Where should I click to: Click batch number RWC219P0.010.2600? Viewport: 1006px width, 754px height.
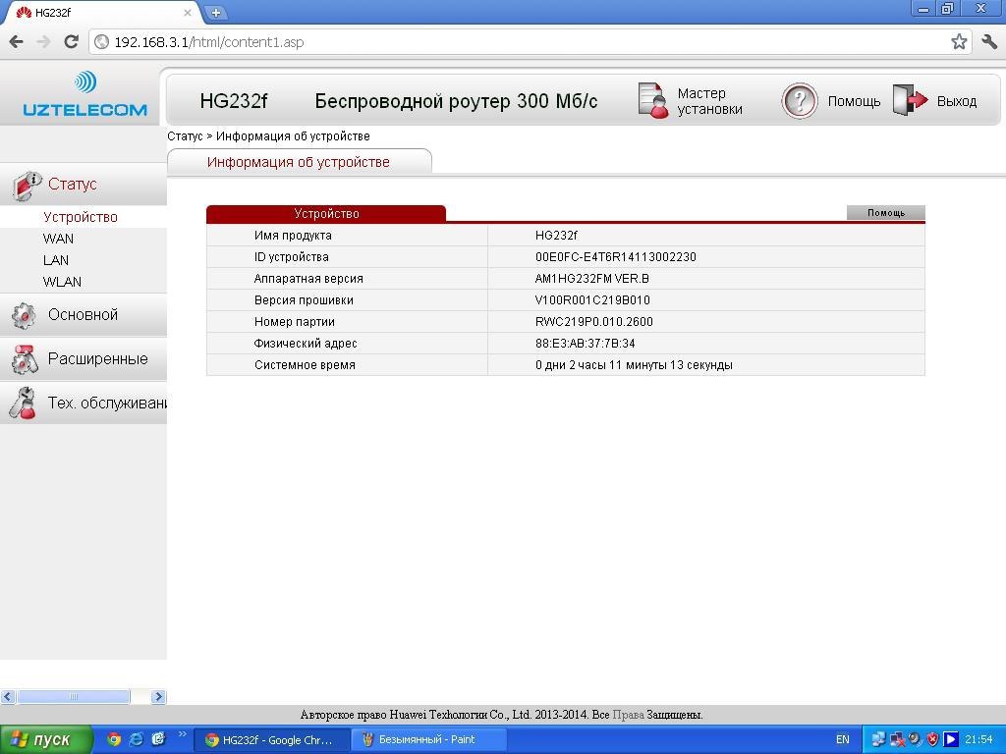[x=594, y=322]
